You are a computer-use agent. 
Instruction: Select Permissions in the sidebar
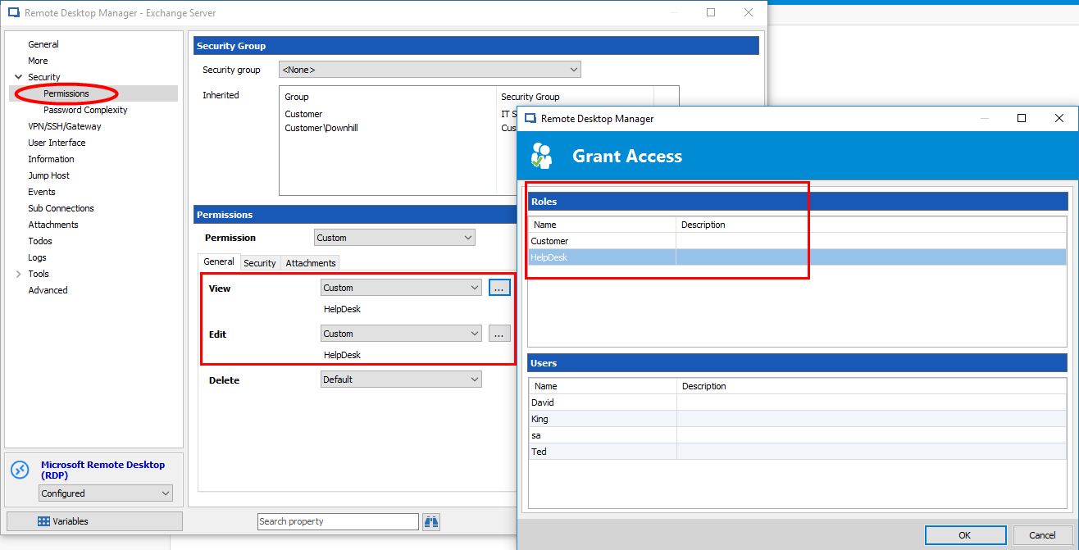(x=66, y=93)
